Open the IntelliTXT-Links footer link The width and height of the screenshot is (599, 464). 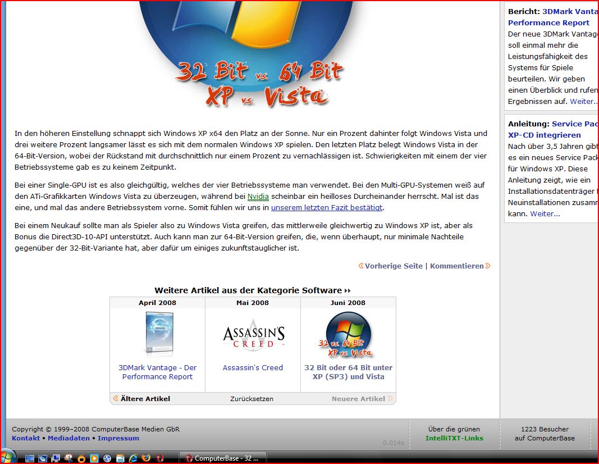point(454,438)
